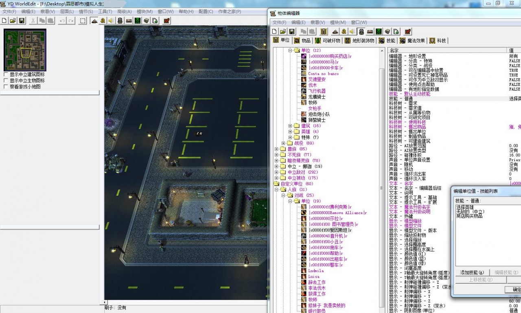Click Save icon in 物体编辑器 toolbar
This screenshot has width=521, height=313.
coord(291,31)
